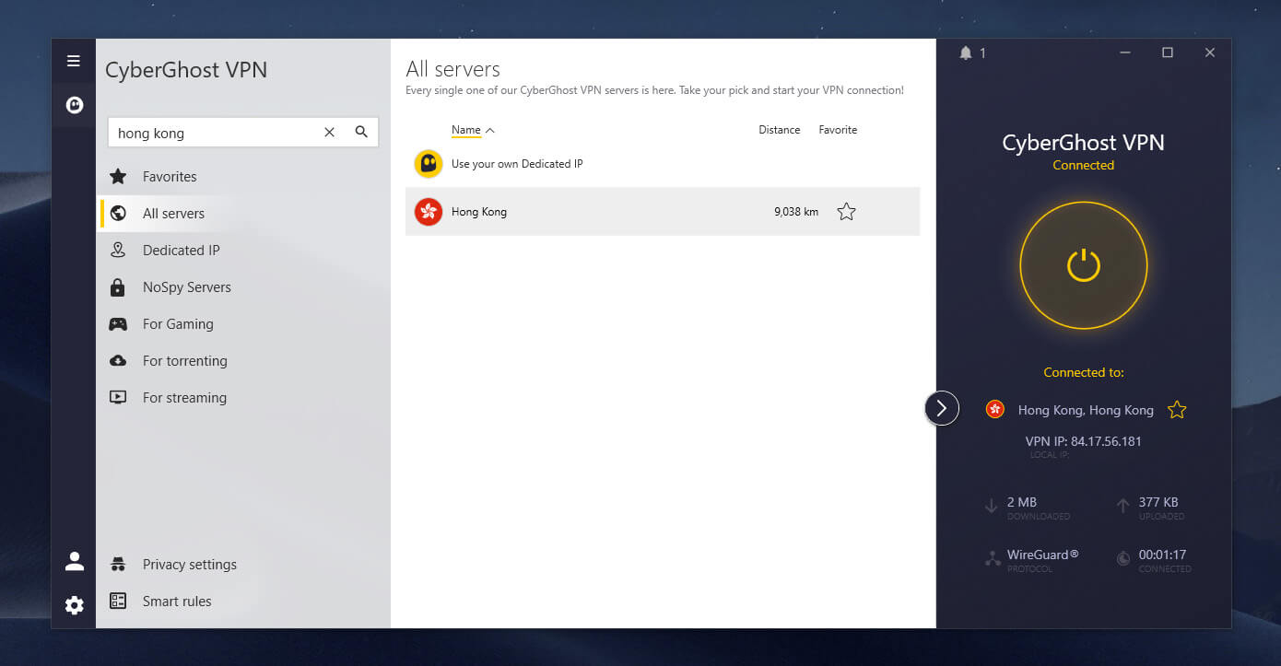Click the 2 MB downloaded stat
This screenshot has width=1281, height=666.
click(x=1022, y=502)
